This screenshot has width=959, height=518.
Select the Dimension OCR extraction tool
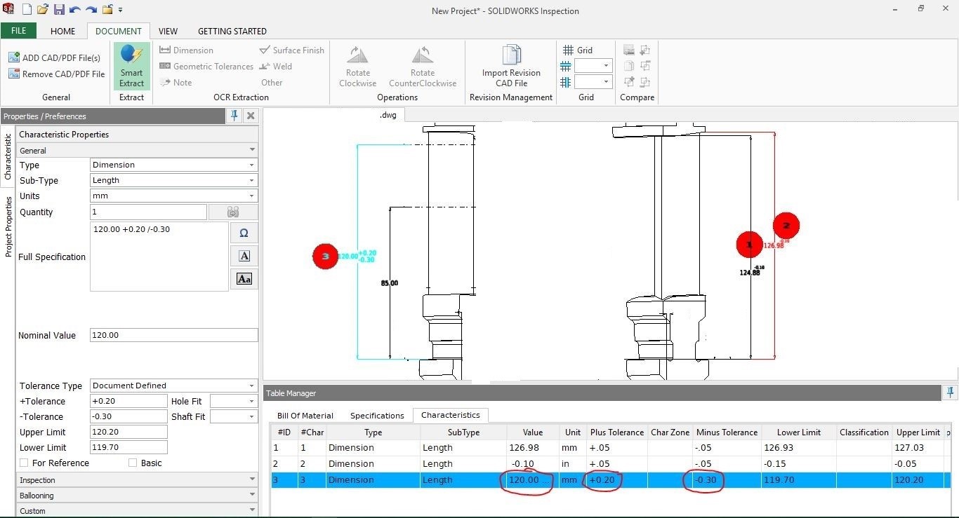pos(186,50)
